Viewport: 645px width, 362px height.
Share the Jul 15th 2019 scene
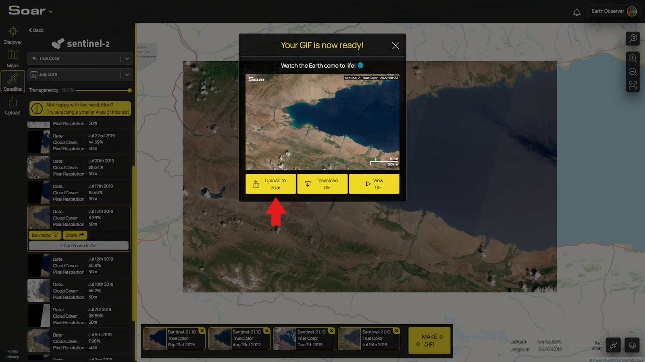coord(75,235)
